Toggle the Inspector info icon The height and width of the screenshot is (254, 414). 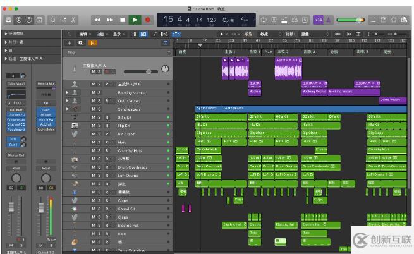click(18, 20)
